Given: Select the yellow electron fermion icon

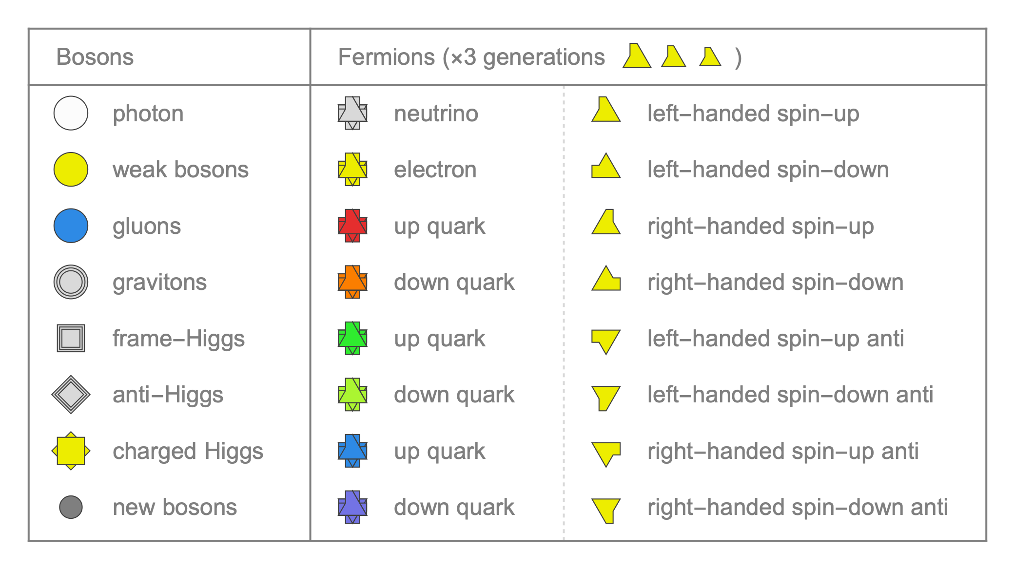Looking at the screenshot, I should tap(352, 170).
